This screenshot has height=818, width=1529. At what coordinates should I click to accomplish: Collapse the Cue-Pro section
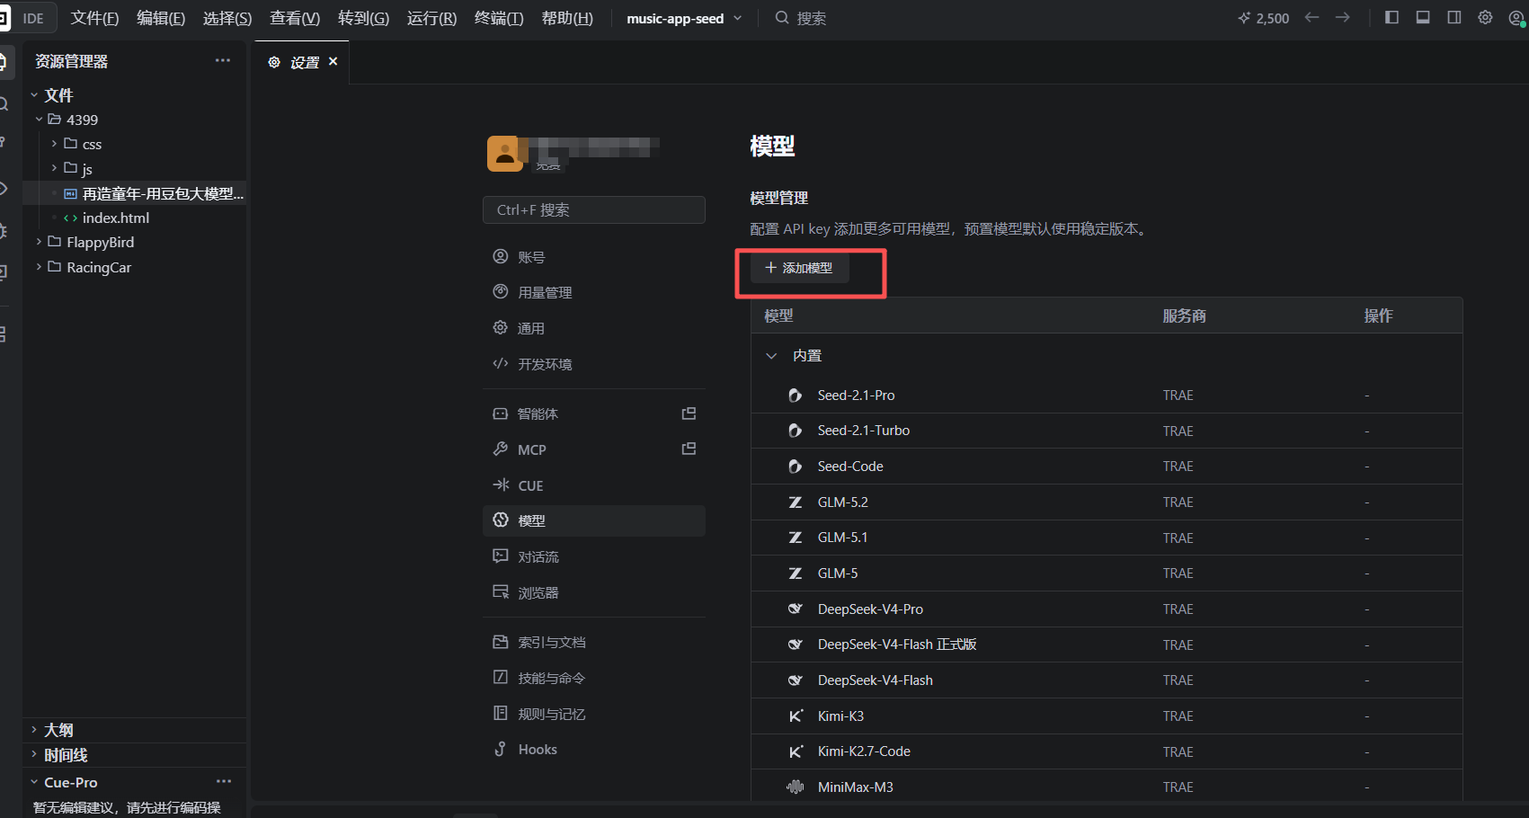click(34, 782)
